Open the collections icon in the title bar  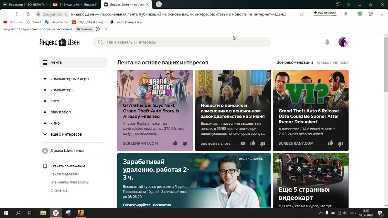coord(338,4)
